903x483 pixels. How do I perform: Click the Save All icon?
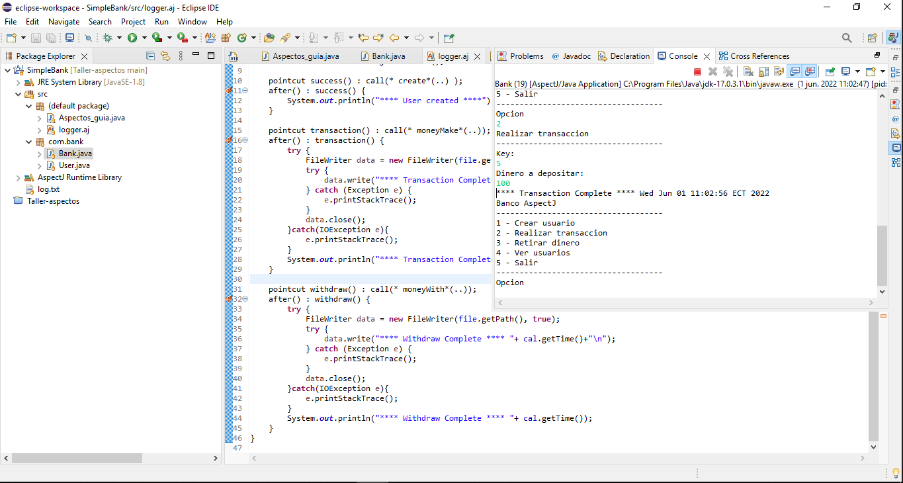[51, 38]
